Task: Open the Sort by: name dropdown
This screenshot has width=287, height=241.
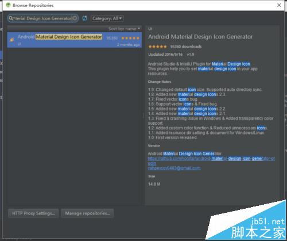Action: pos(124,29)
